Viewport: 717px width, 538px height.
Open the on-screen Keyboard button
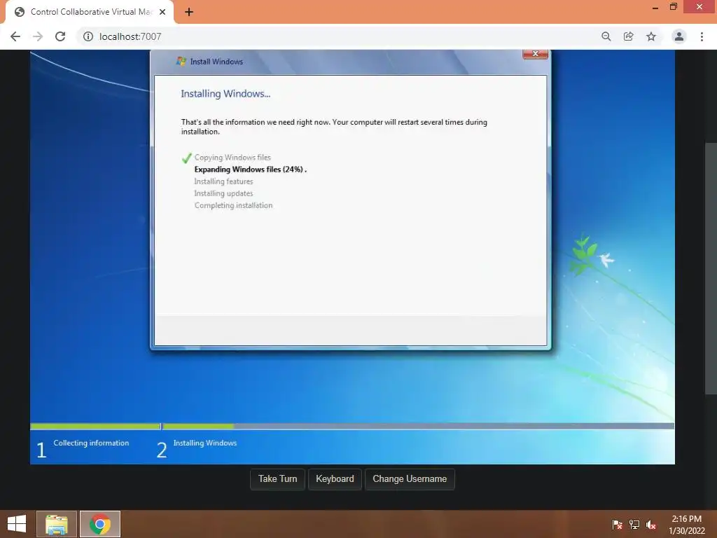pyautogui.click(x=335, y=479)
